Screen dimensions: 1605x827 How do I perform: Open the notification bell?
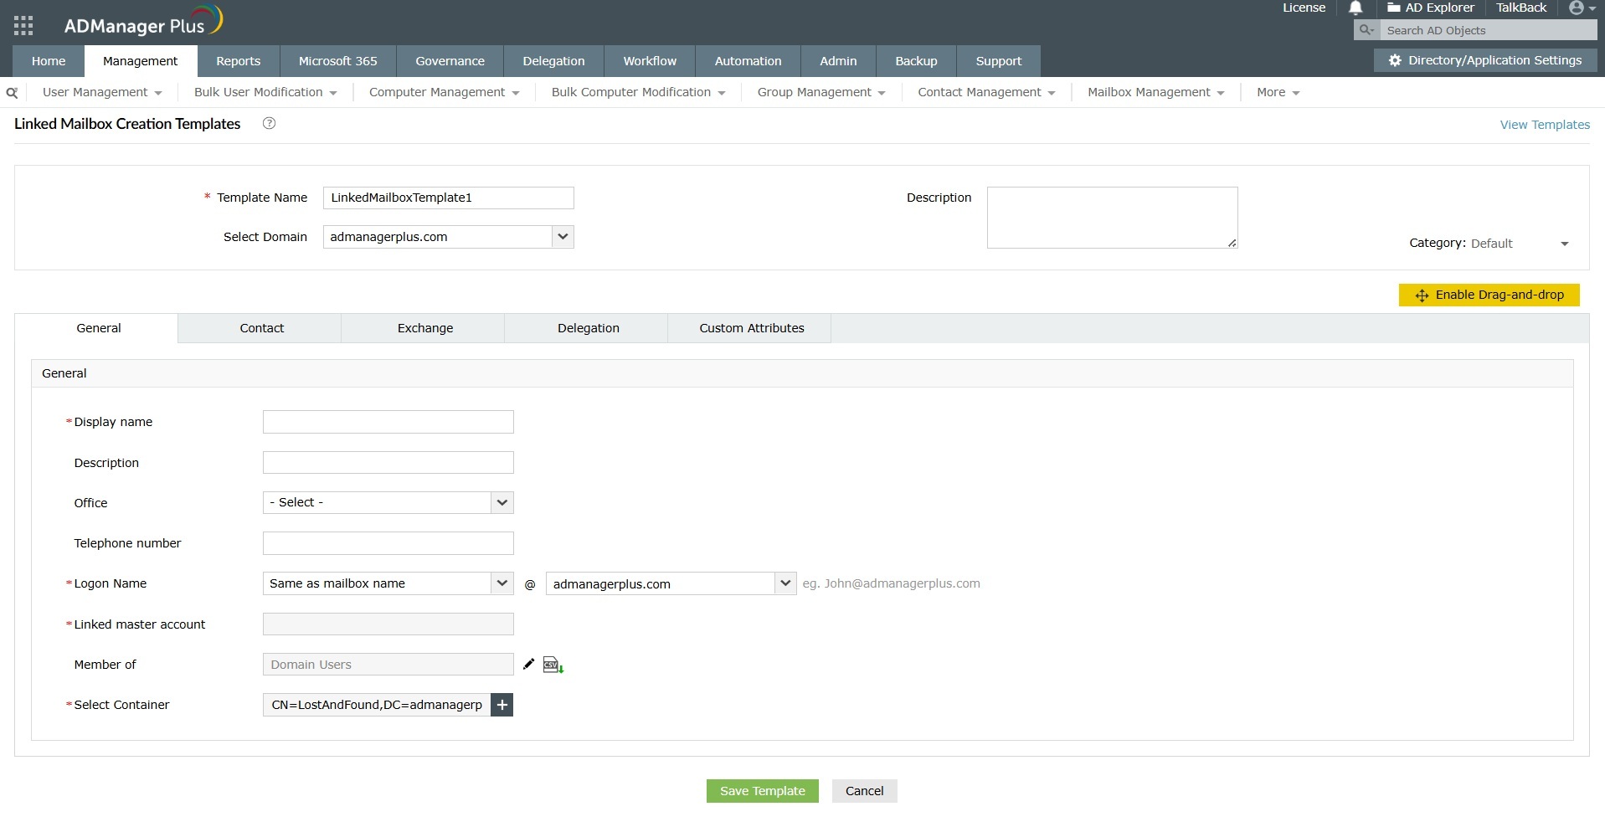point(1355,8)
